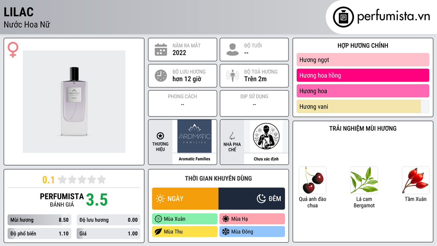Click the Mùa Hạ season tag
This screenshot has height=246, width=437.
point(252,219)
